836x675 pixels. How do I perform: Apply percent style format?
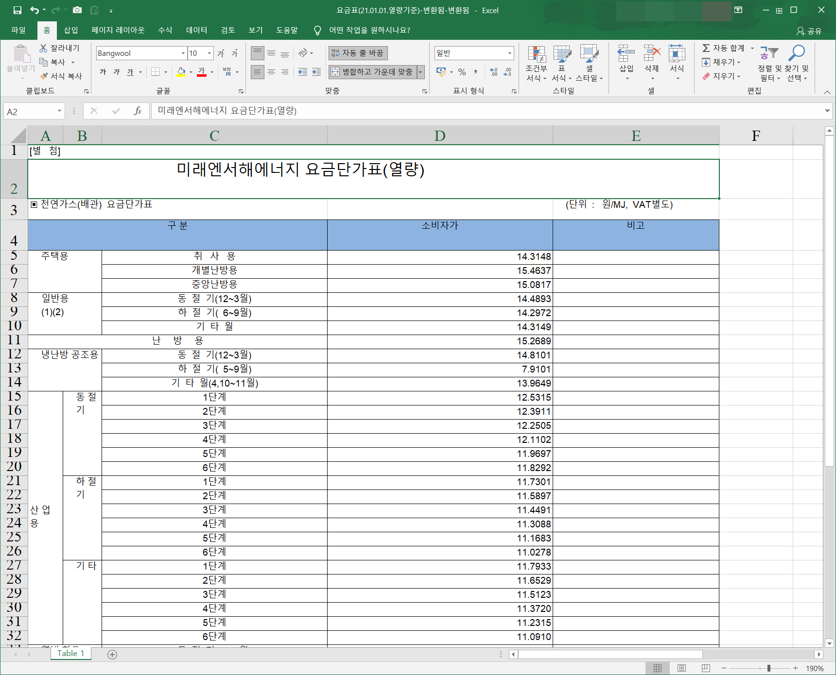(462, 72)
